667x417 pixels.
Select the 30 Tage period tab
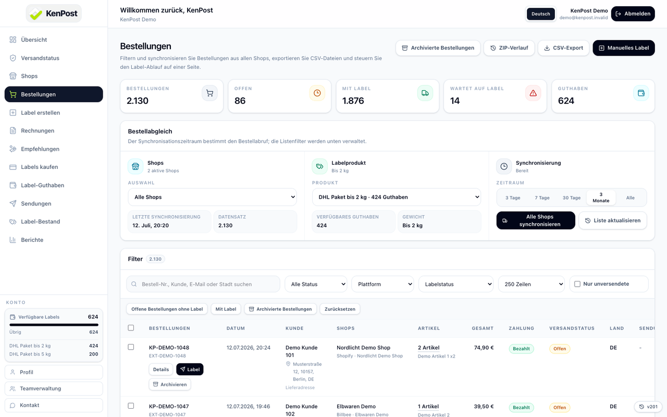(572, 198)
